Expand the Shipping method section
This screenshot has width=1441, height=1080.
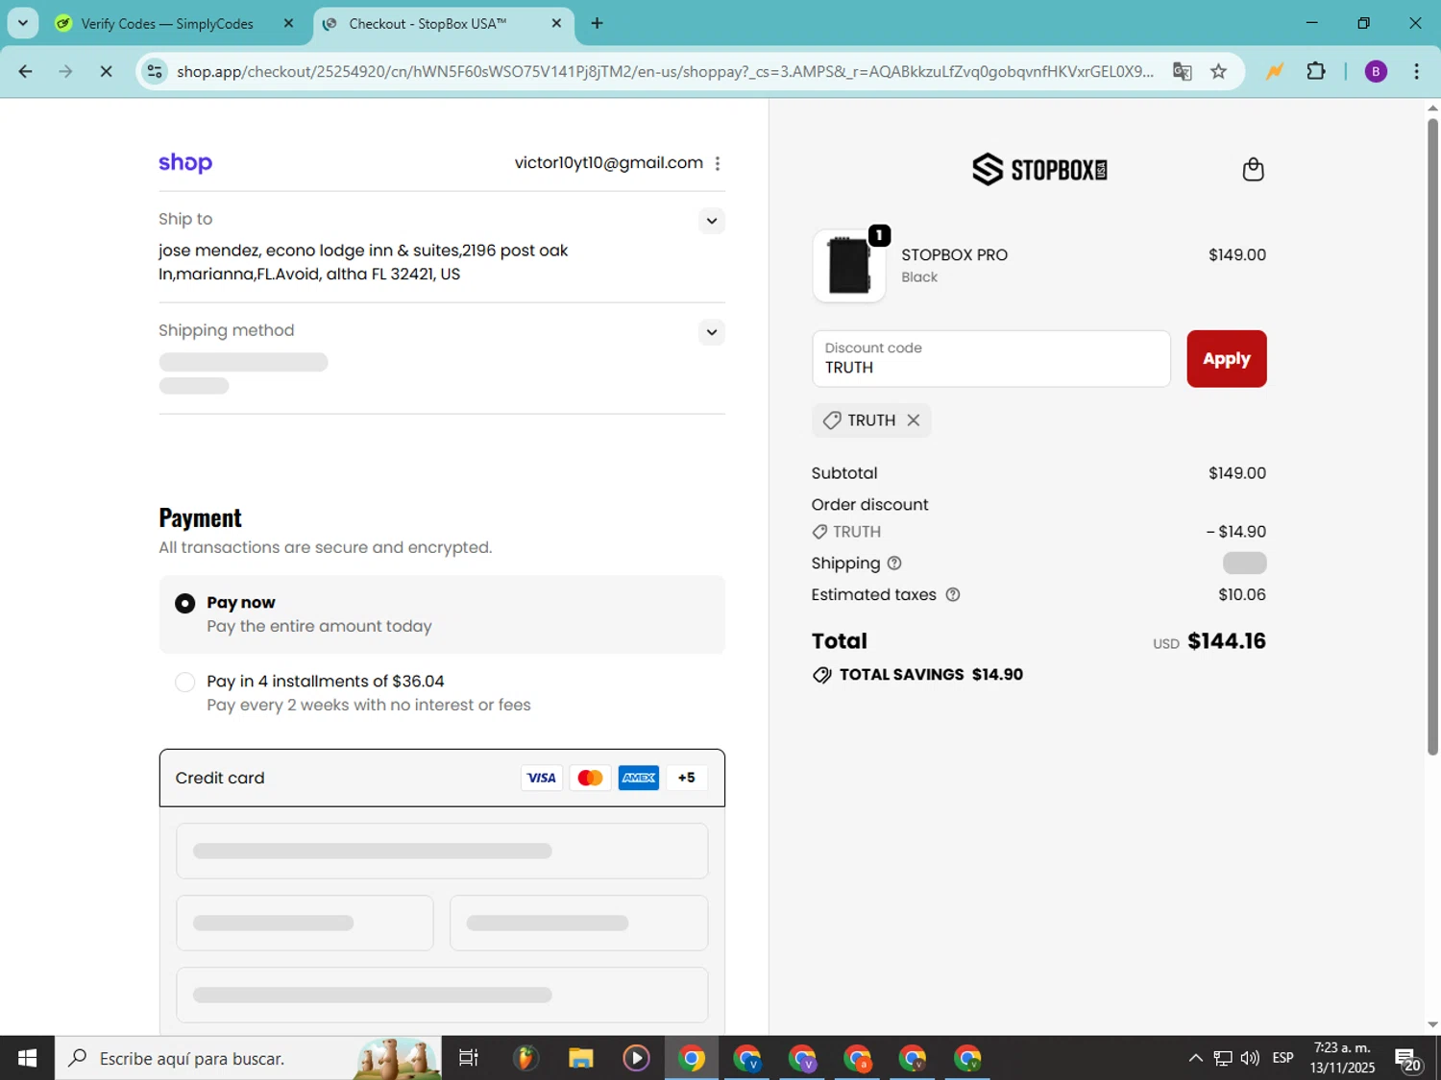(711, 332)
